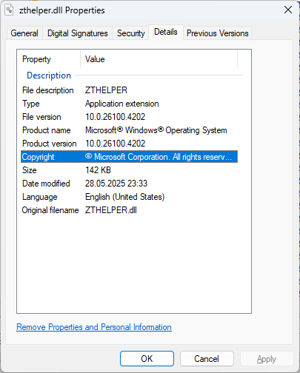Open Remove Properties and Personal Information link
This screenshot has width=300, height=373.
[94, 327]
